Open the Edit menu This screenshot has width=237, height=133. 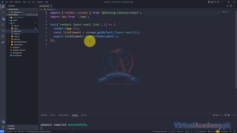tap(11, 2)
